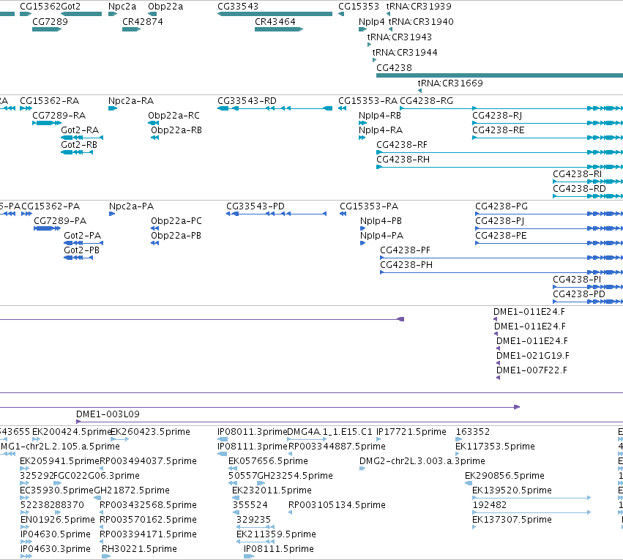Image resolution: width=623 pixels, height=560 pixels.
Task: Select DMG2-chr2L.3.003.a.3prime label
Action: point(422,461)
